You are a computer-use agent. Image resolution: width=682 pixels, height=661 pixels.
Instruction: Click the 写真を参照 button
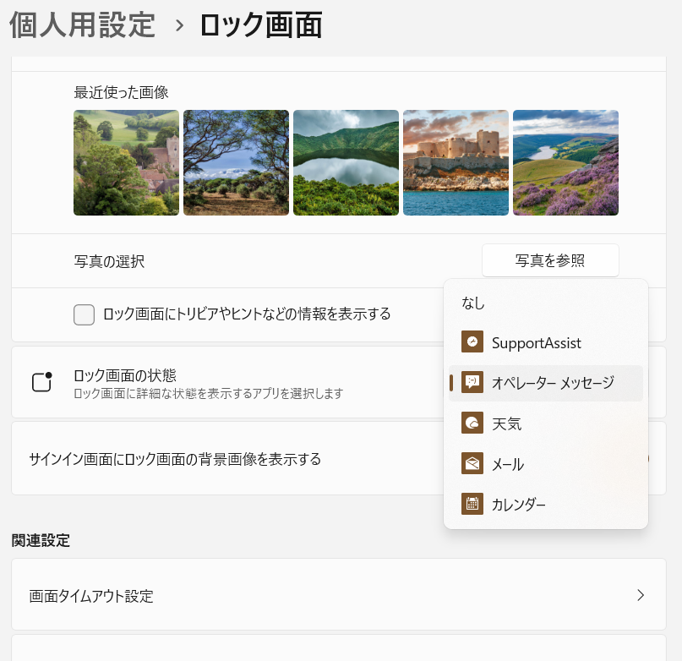pos(550,260)
